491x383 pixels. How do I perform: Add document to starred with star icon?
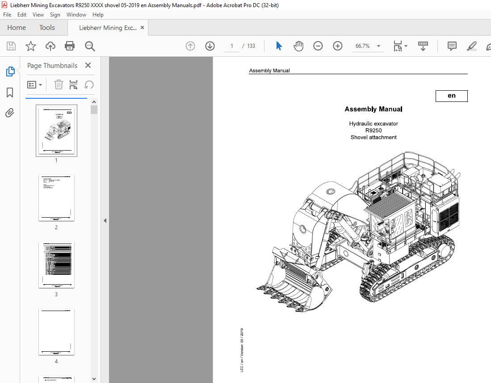(x=31, y=46)
